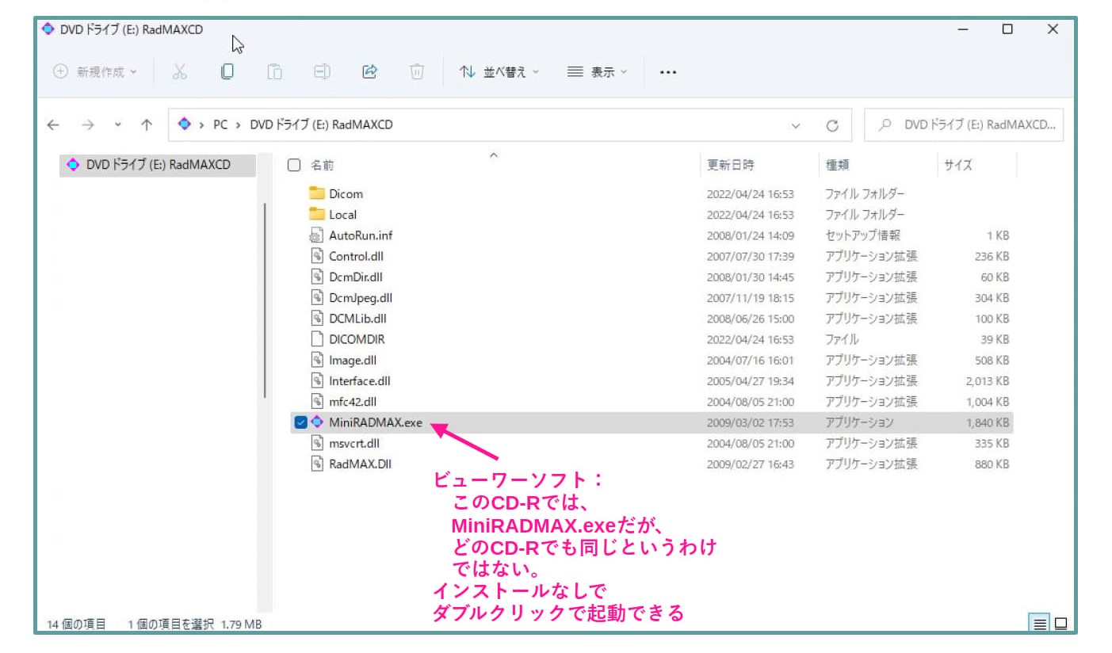Share the file using the Share icon
This screenshot has width=1112, height=653.
[369, 71]
